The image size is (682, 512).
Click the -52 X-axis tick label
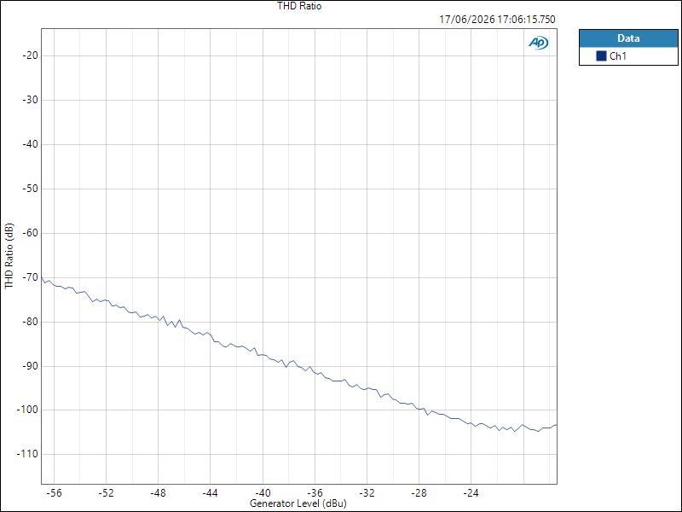click(x=106, y=493)
